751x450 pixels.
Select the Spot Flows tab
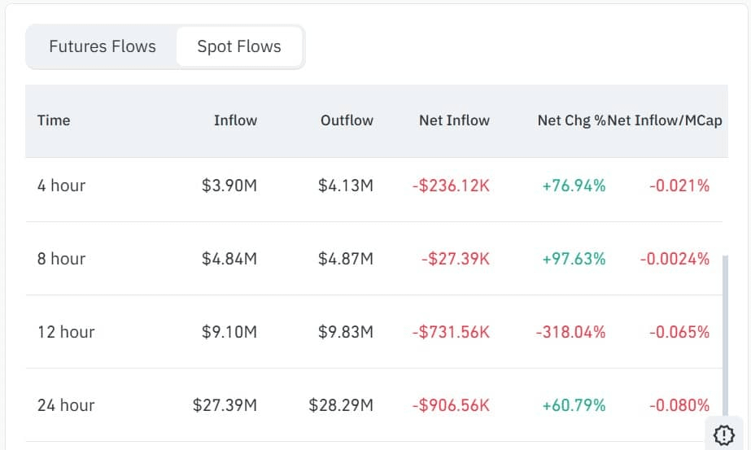(239, 46)
